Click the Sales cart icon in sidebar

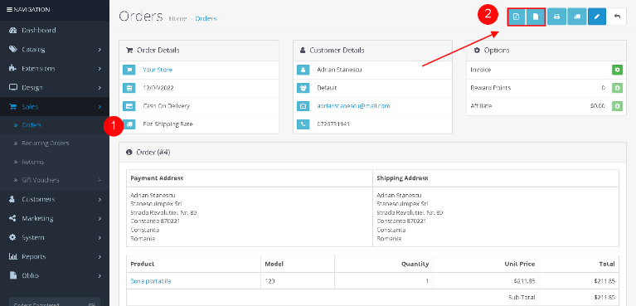click(x=12, y=107)
